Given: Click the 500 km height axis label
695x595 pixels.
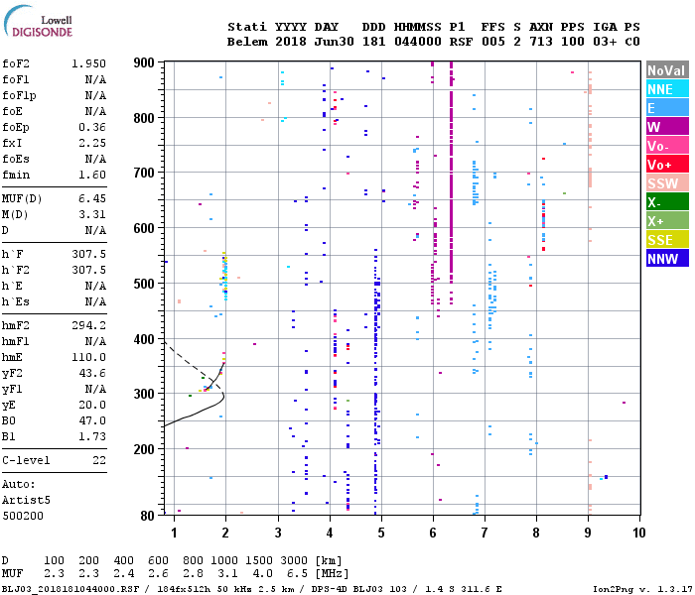Looking at the screenshot, I should point(144,284).
